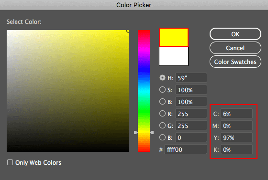Click the left hue slider arrow handle
268x180 pixels.
click(135, 132)
